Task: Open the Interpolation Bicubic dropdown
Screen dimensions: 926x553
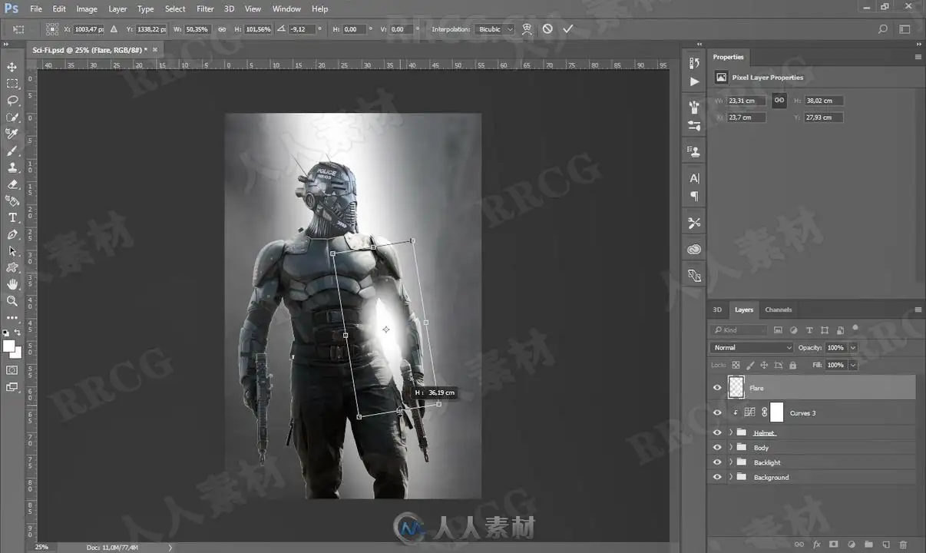Action: pyautogui.click(x=495, y=29)
